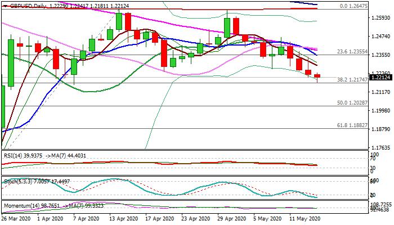
Task: Select the 50.0 1.20287 Fibonacci label
Action: (x=352, y=103)
